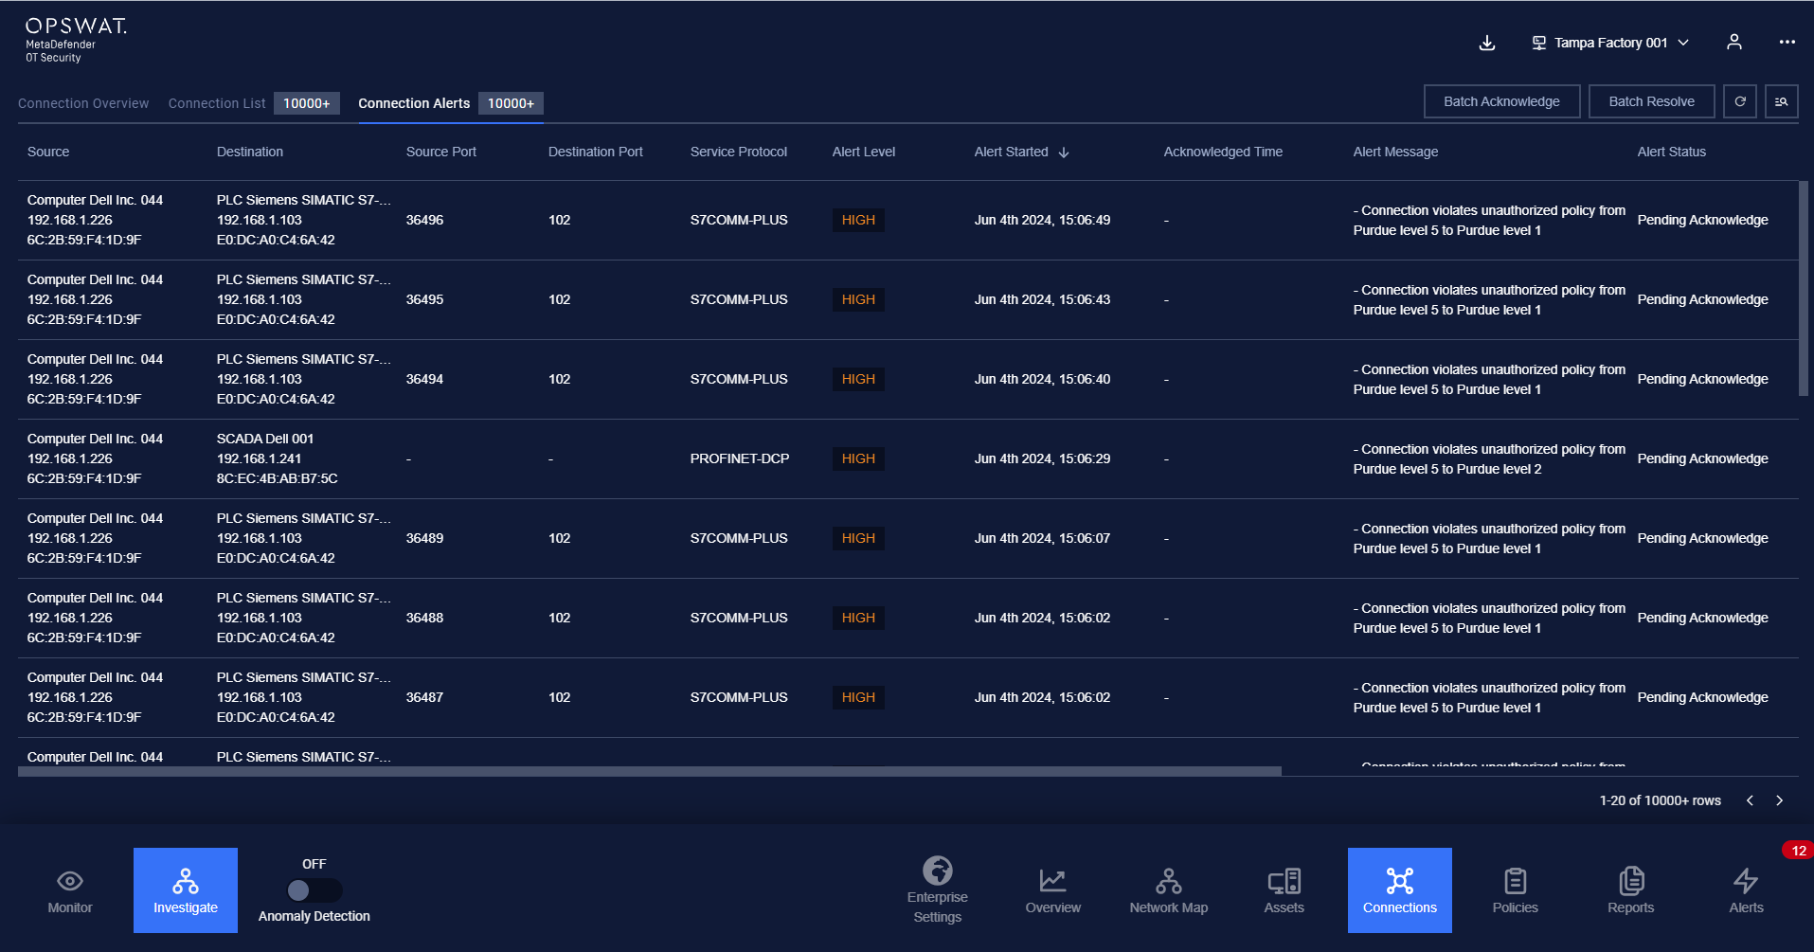
Task: Click HIGH badge in source port 36496 row
Action: 858,220
